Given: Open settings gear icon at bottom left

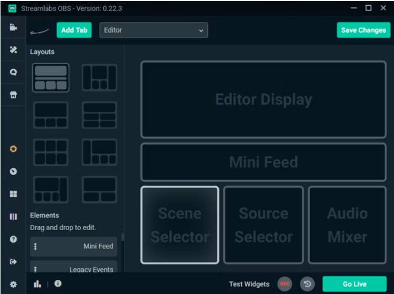Looking at the screenshot, I should click(13, 285).
